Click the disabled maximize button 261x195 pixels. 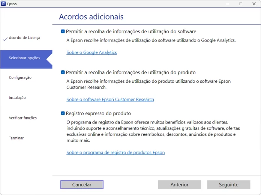point(241,4)
